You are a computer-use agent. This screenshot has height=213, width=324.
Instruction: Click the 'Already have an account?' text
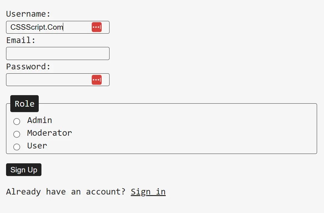coord(65,191)
